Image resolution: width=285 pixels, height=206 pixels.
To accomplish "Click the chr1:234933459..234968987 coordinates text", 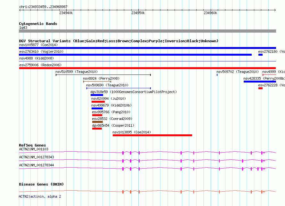I will point(43,7).
